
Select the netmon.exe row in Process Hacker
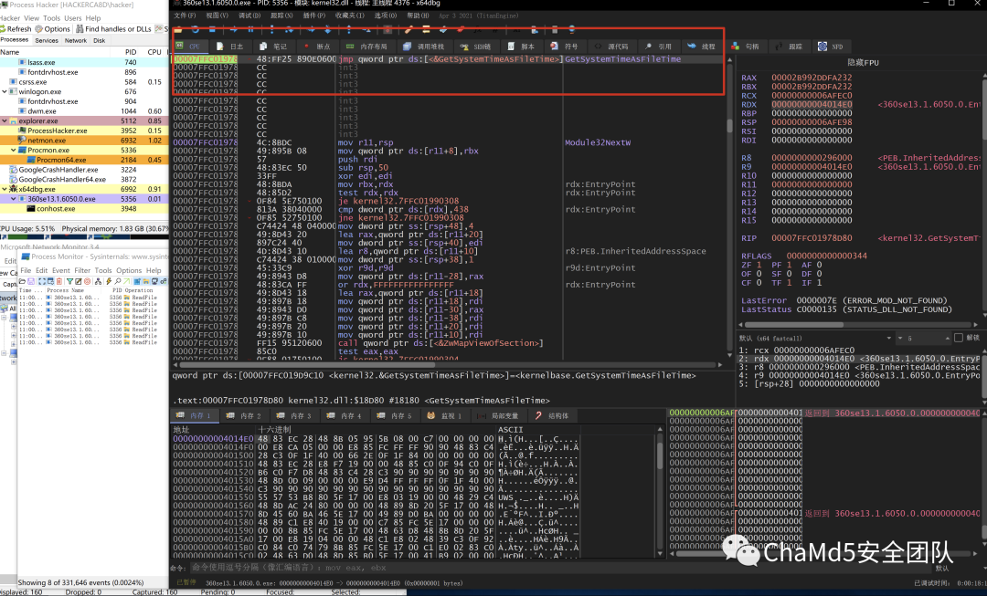(x=84, y=141)
